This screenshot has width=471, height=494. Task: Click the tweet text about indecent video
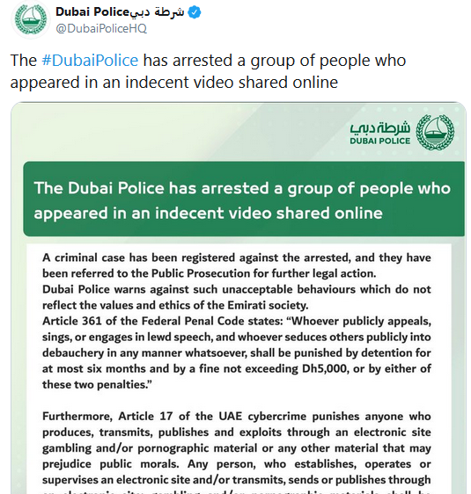tap(208, 71)
